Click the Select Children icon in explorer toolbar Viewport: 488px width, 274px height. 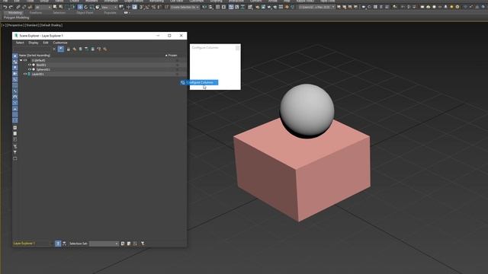(93, 49)
